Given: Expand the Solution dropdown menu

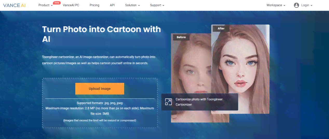Looking at the screenshot, I should click(x=132, y=5).
